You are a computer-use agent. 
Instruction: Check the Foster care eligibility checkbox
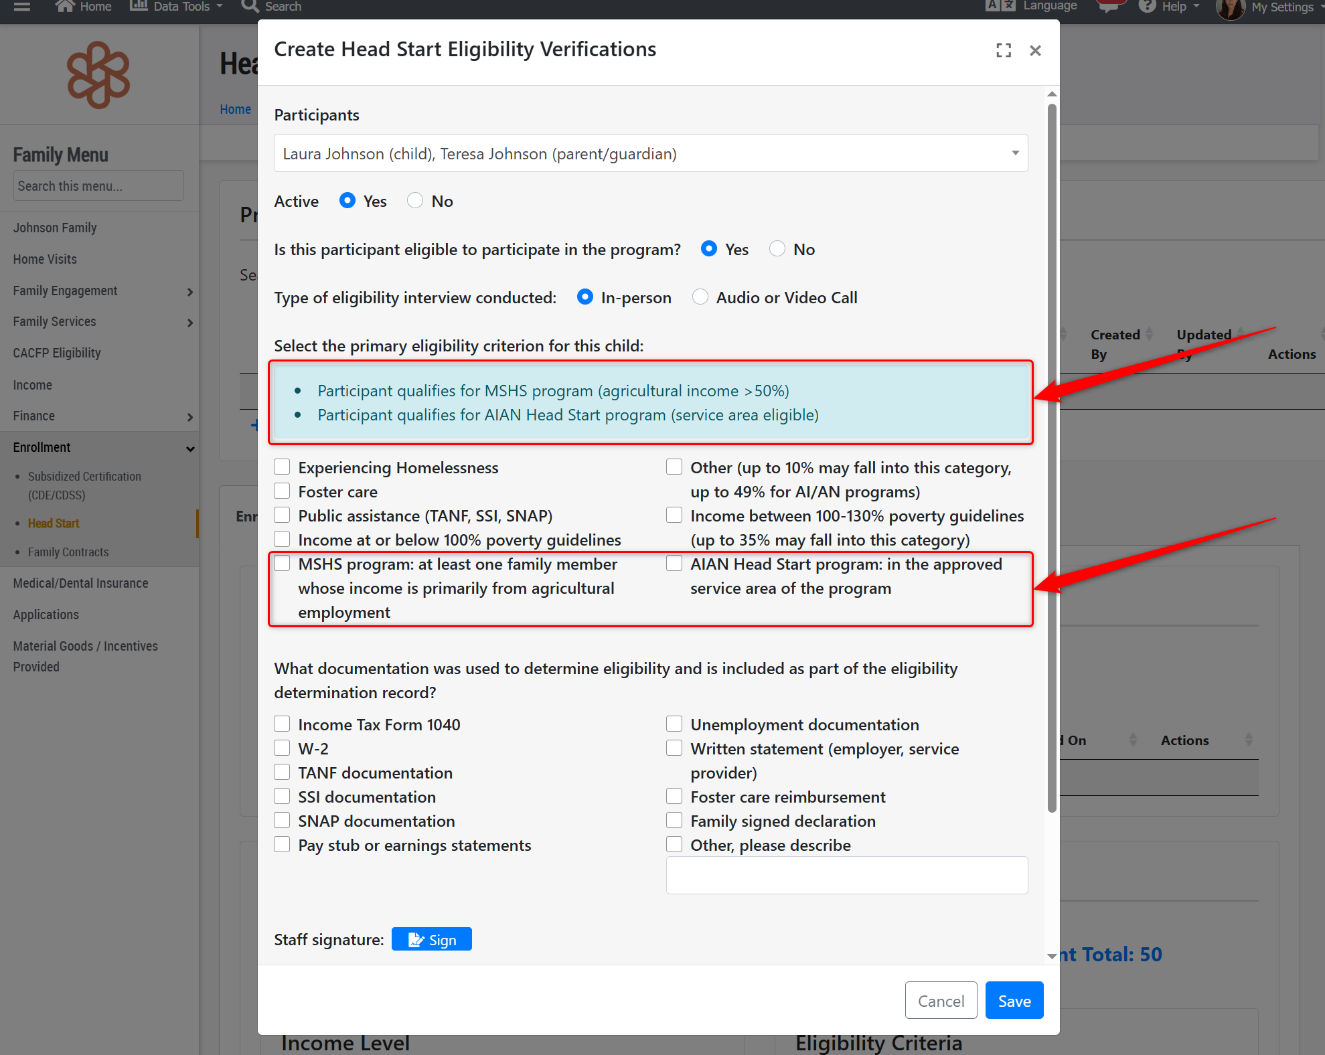point(282,491)
